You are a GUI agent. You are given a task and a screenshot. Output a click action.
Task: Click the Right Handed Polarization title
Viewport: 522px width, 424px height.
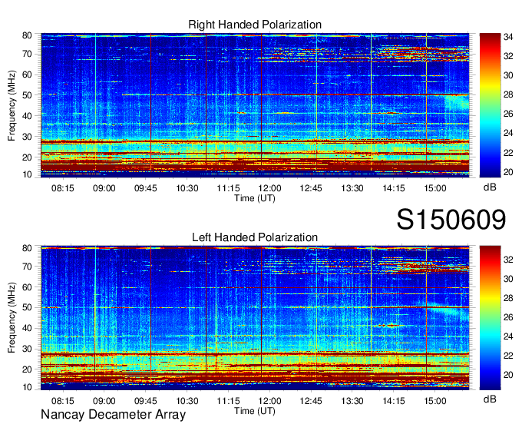[255, 25]
